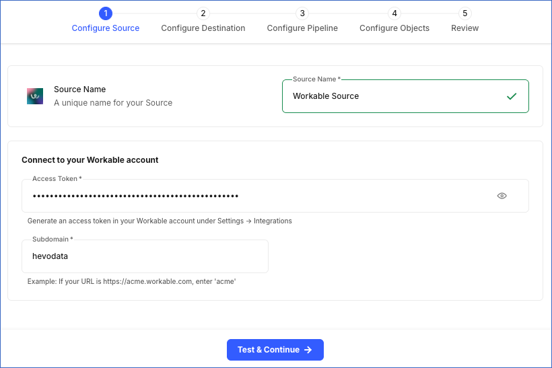Click the Workable logo icon
The width and height of the screenshot is (552, 368).
pyautogui.click(x=35, y=96)
